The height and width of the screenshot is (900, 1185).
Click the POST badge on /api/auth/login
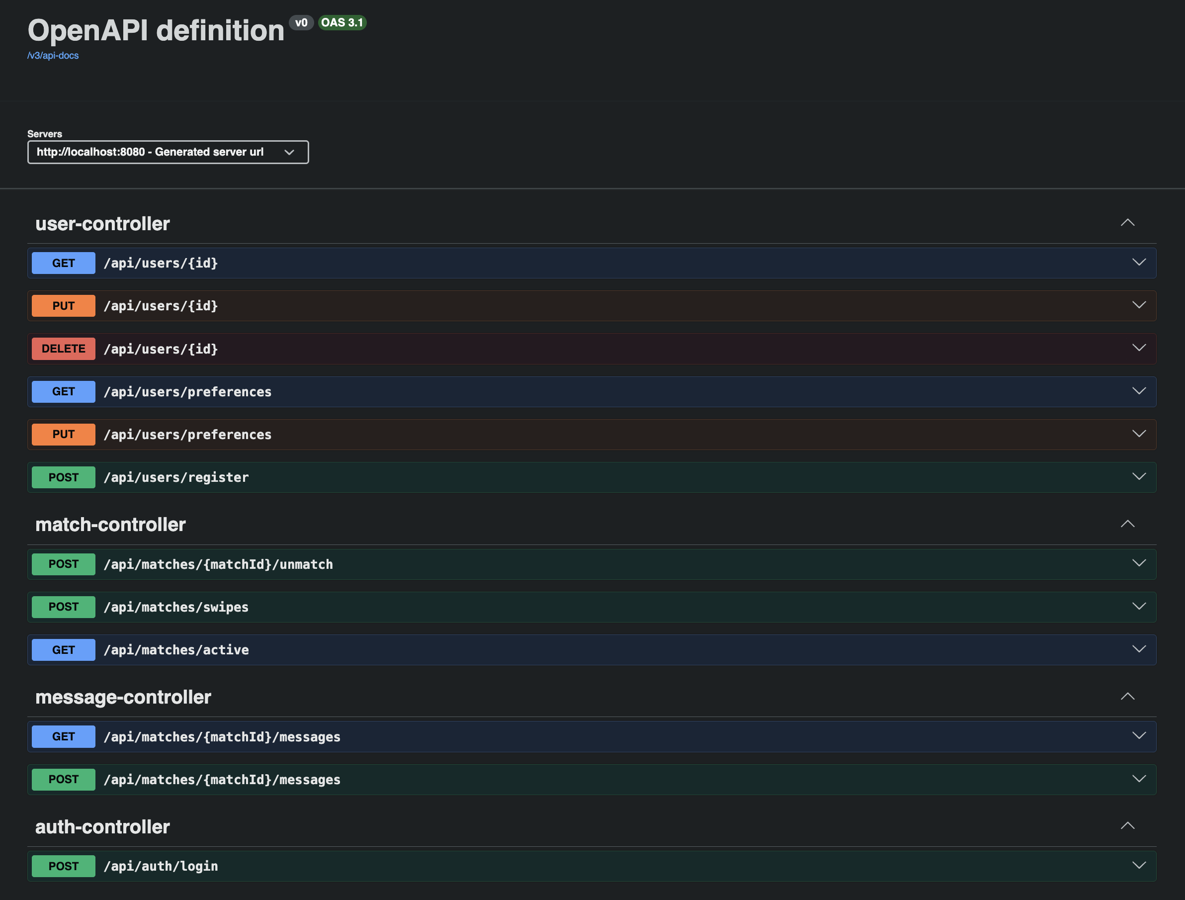pos(63,866)
